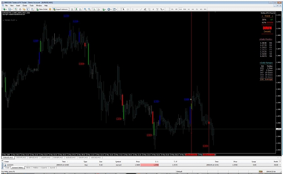Select the Equidistant Channel tool
This screenshot has width=283, height=174.
pos(145,9)
